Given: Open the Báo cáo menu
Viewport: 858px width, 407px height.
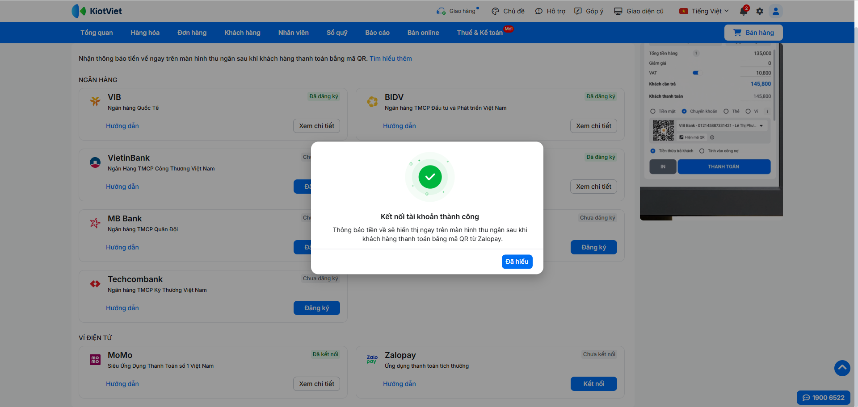Looking at the screenshot, I should pyautogui.click(x=378, y=33).
